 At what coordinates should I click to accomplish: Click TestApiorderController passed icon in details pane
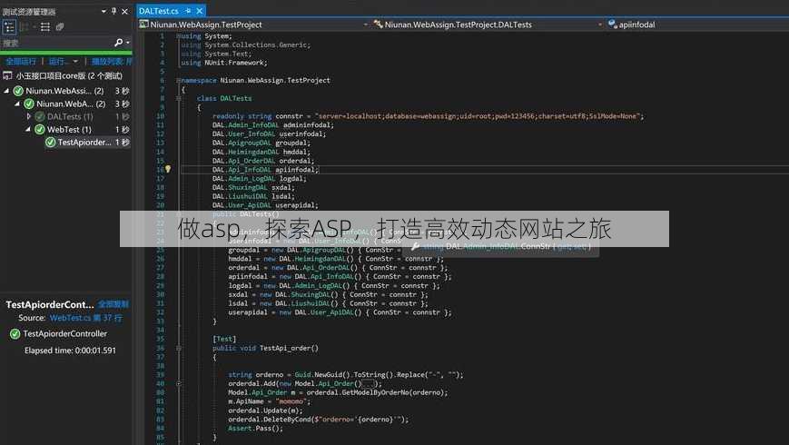[x=15, y=334]
